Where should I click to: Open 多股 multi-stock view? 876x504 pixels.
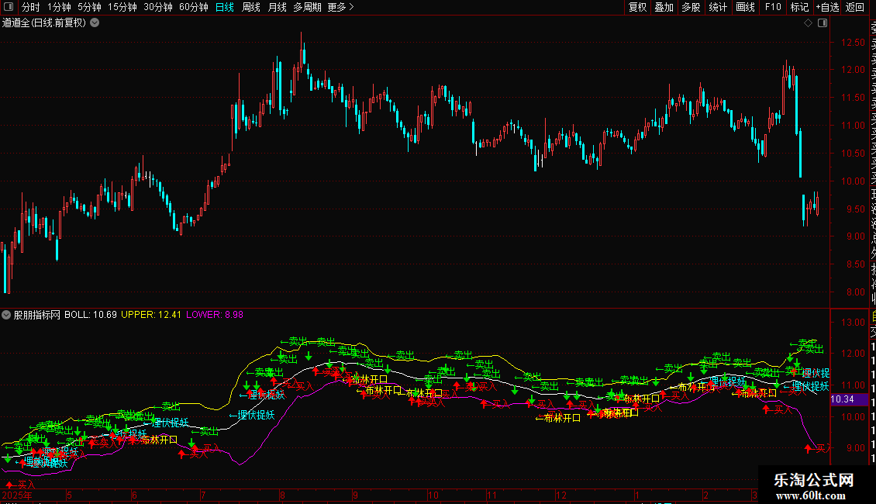coord(691,7)
